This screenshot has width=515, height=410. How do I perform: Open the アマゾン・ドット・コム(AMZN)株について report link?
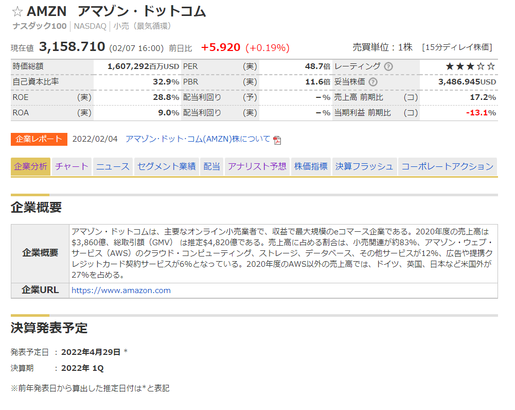coord(198,139)
